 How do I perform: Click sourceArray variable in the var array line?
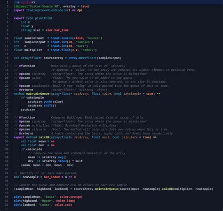[54, 58]
